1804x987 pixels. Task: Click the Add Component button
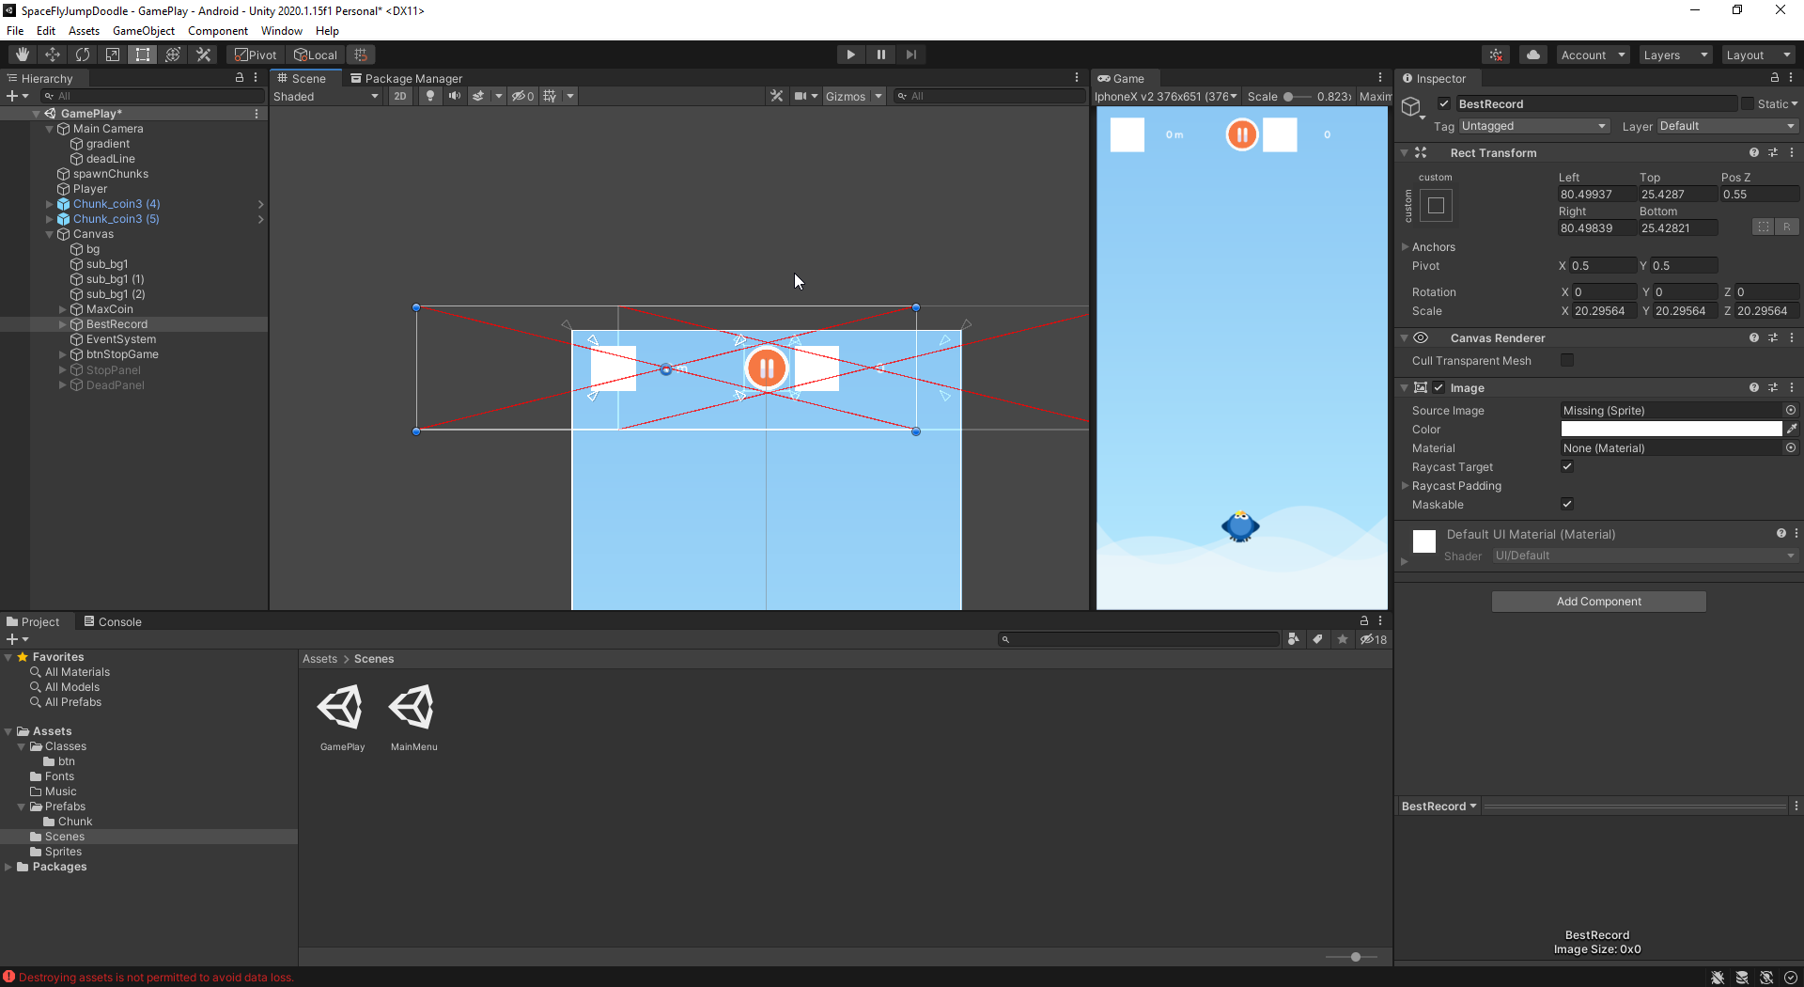tap(1598, 602)
